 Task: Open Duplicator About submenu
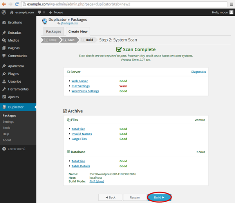click(x=7, y=140)
